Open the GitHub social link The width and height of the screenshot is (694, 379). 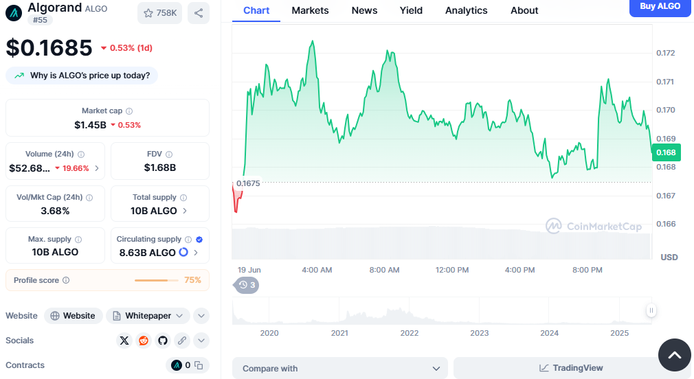(163, 341)
